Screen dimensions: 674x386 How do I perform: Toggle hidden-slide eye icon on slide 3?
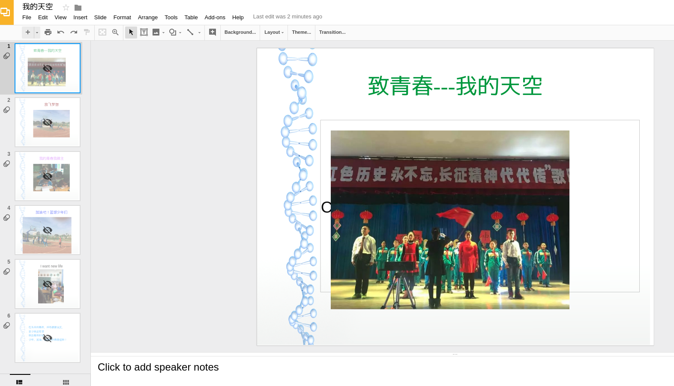48,176
